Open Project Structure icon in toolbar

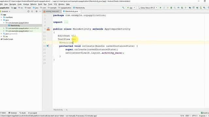pos(190,8)
